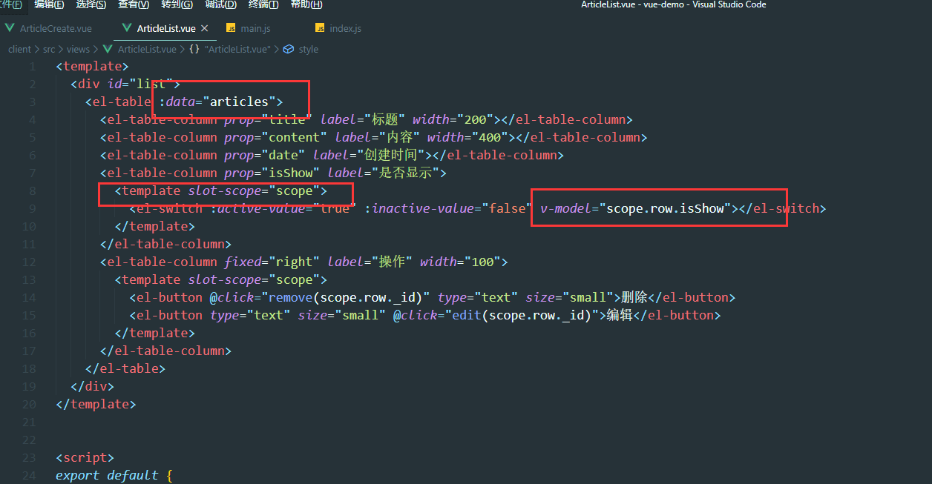The height and width of the screenshot is (484, 932).
Task: Click the <script> tag on line 23
Action: coord(85,457)
